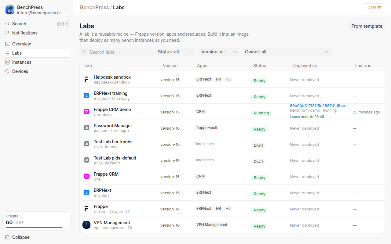Click the Notifications bell icon
Image resolution: width=391 pixels, height=244 pixels.
pyautogui.click(x=7, y=33)
